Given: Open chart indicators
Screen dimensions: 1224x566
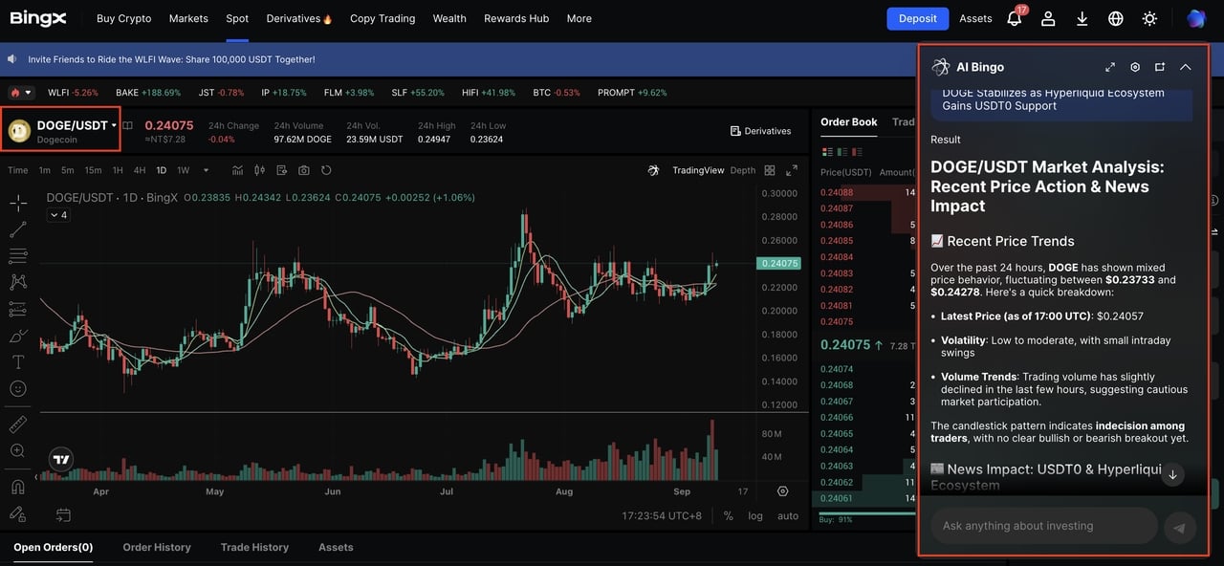Looking at the screenshot, I should coord(238,170).
